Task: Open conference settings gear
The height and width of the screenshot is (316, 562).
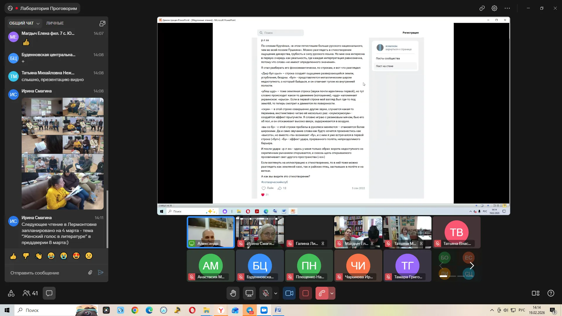Action: tap(494, 8)
